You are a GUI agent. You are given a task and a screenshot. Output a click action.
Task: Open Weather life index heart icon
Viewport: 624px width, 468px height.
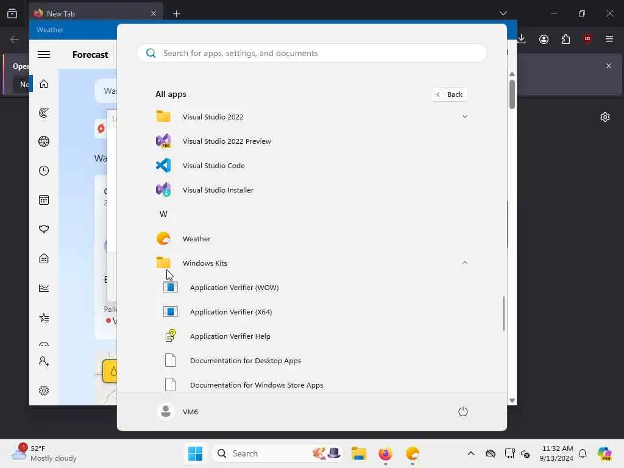point(44,229)
